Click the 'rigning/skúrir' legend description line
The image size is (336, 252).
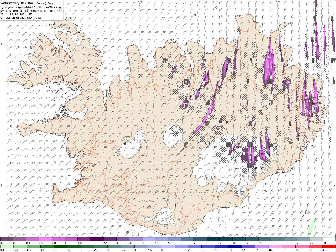[x=31, y=7]
